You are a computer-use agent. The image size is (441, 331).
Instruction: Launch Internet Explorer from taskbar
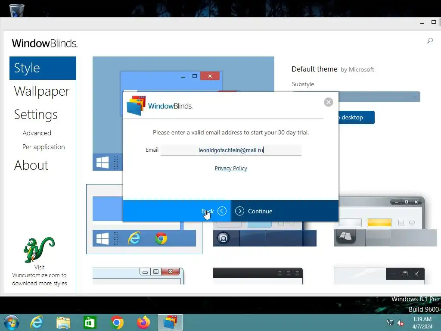[37, 322]
